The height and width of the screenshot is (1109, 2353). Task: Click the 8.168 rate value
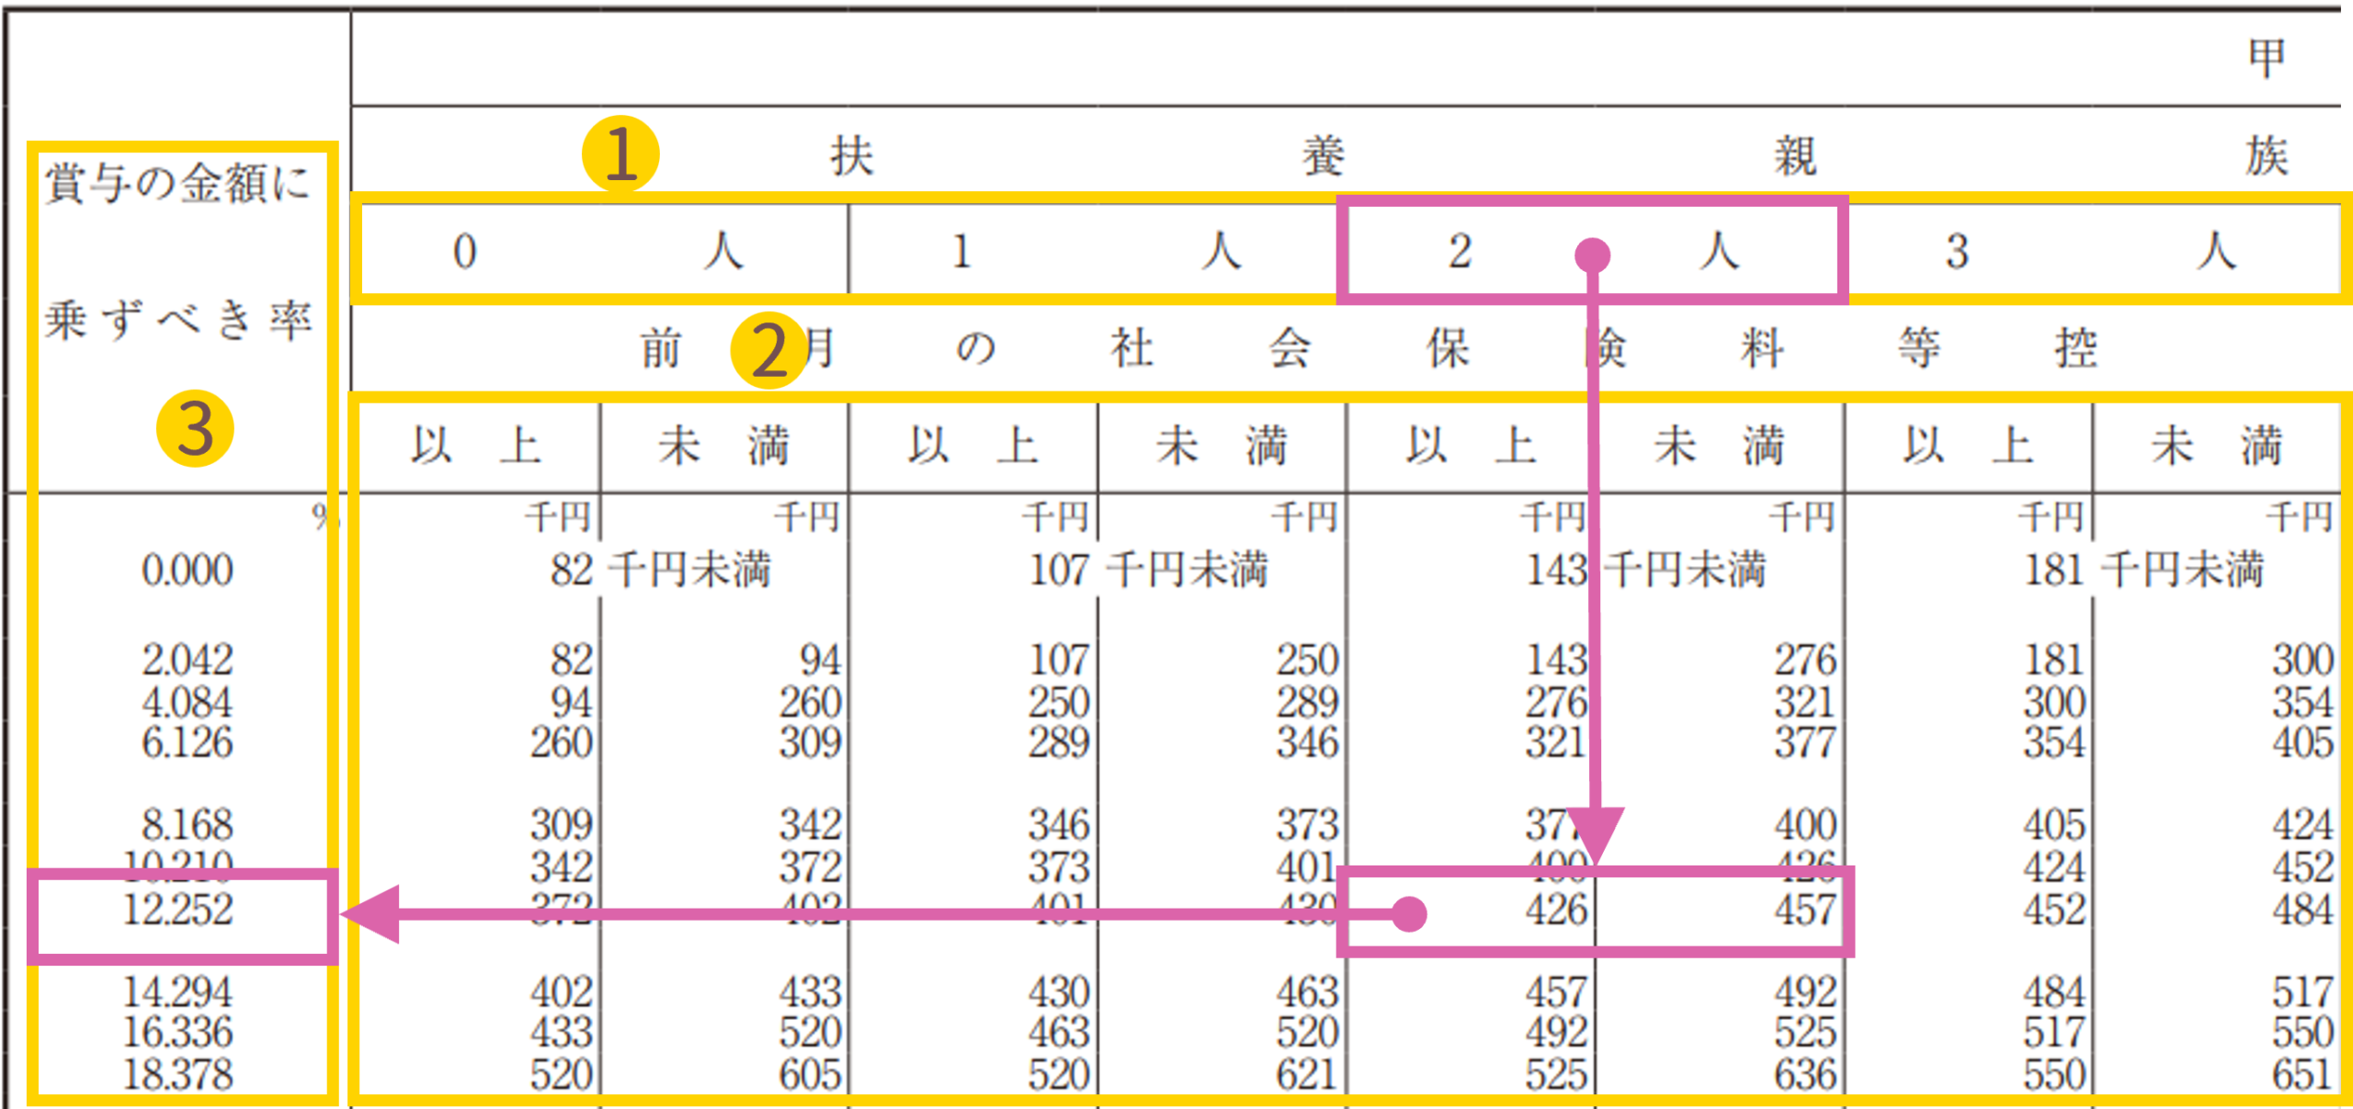[x=187, y=824]
